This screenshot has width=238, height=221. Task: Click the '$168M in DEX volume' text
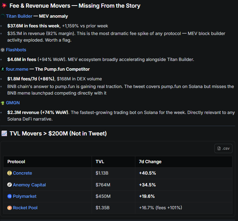tap(79, 79)
